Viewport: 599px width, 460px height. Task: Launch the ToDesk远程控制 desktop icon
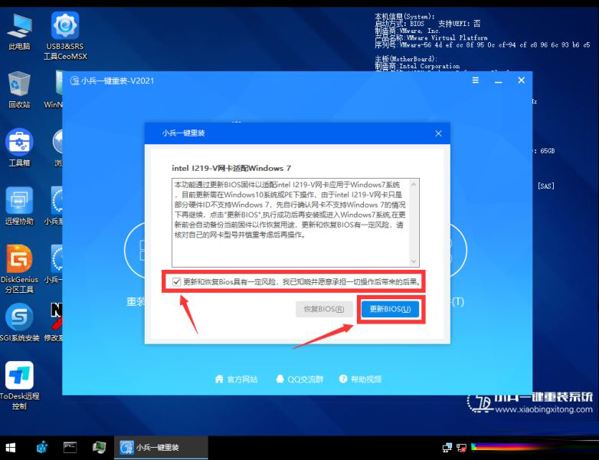click(x=19, y=386)
